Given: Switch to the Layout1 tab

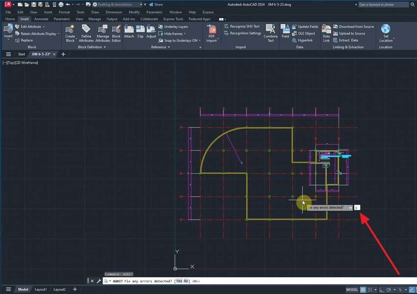Looking at the screenshot, I should (x=41, y=290).
